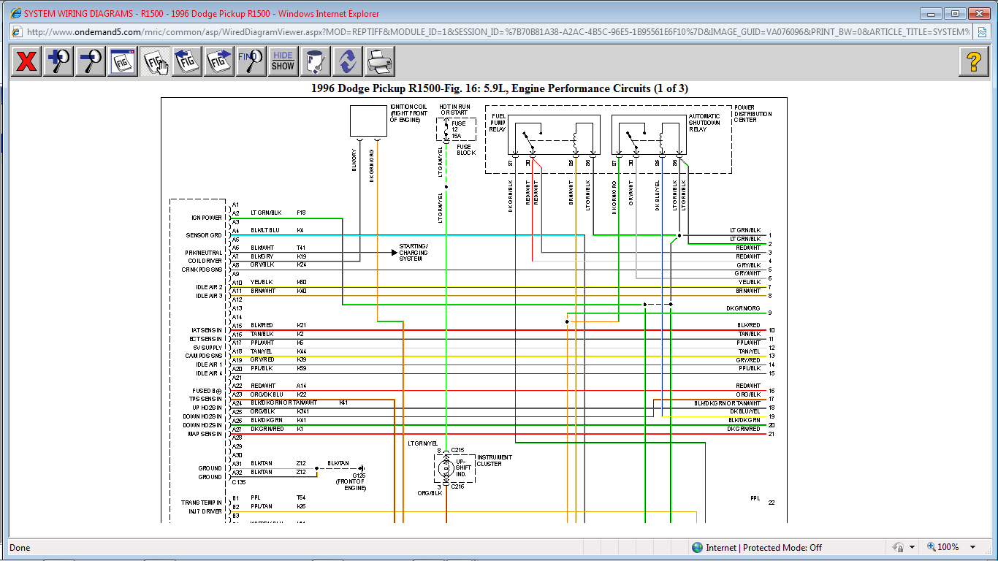Screen dimensions: 998x561
Task: Click the red X close diagram icon
Action: [x=26, y=61]
